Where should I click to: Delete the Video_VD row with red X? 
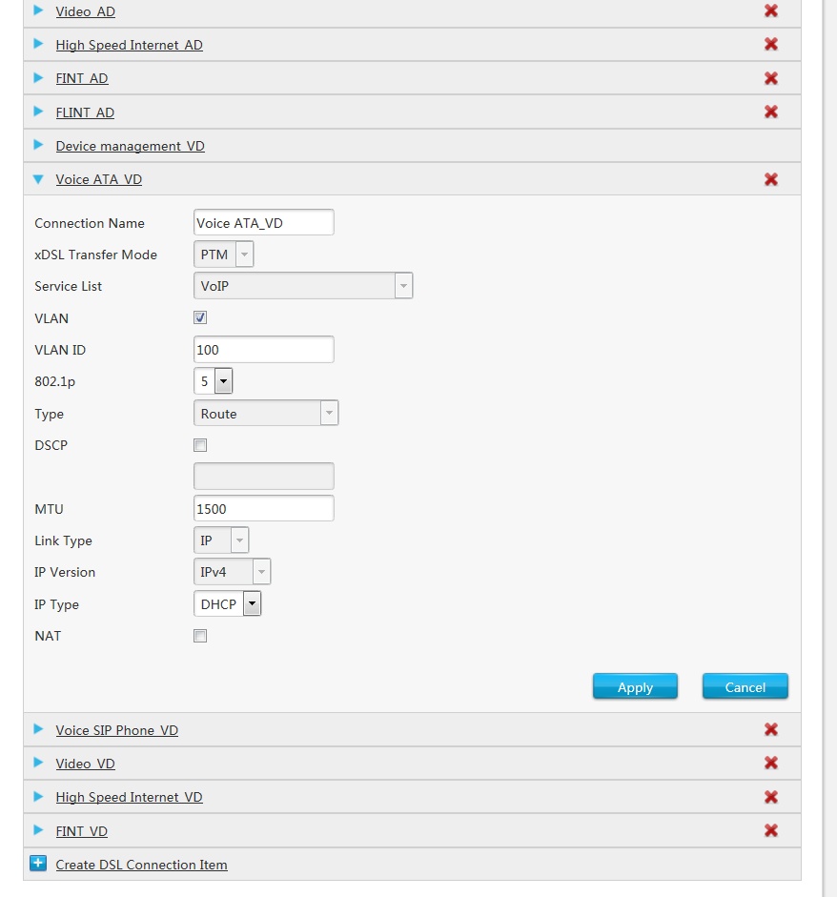tap(770, 764)
